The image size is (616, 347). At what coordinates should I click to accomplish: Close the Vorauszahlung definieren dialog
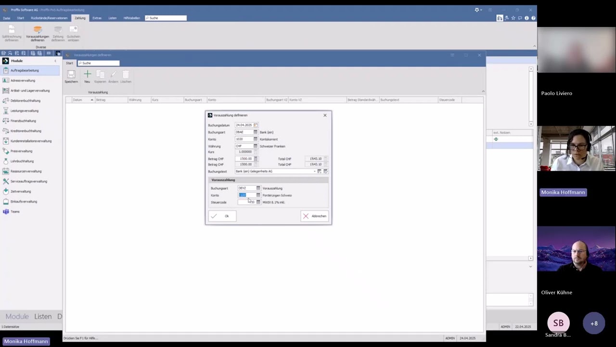point(325,115)
